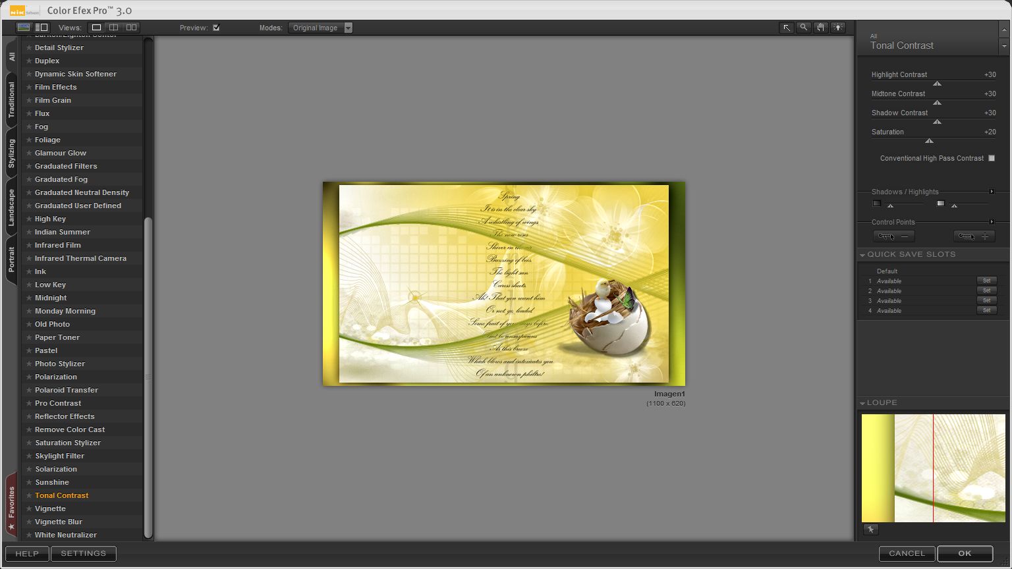This screenshot has height=569, width=1012.
Task: Click the filter list scrollbar
Action: [x=148, y=377]
